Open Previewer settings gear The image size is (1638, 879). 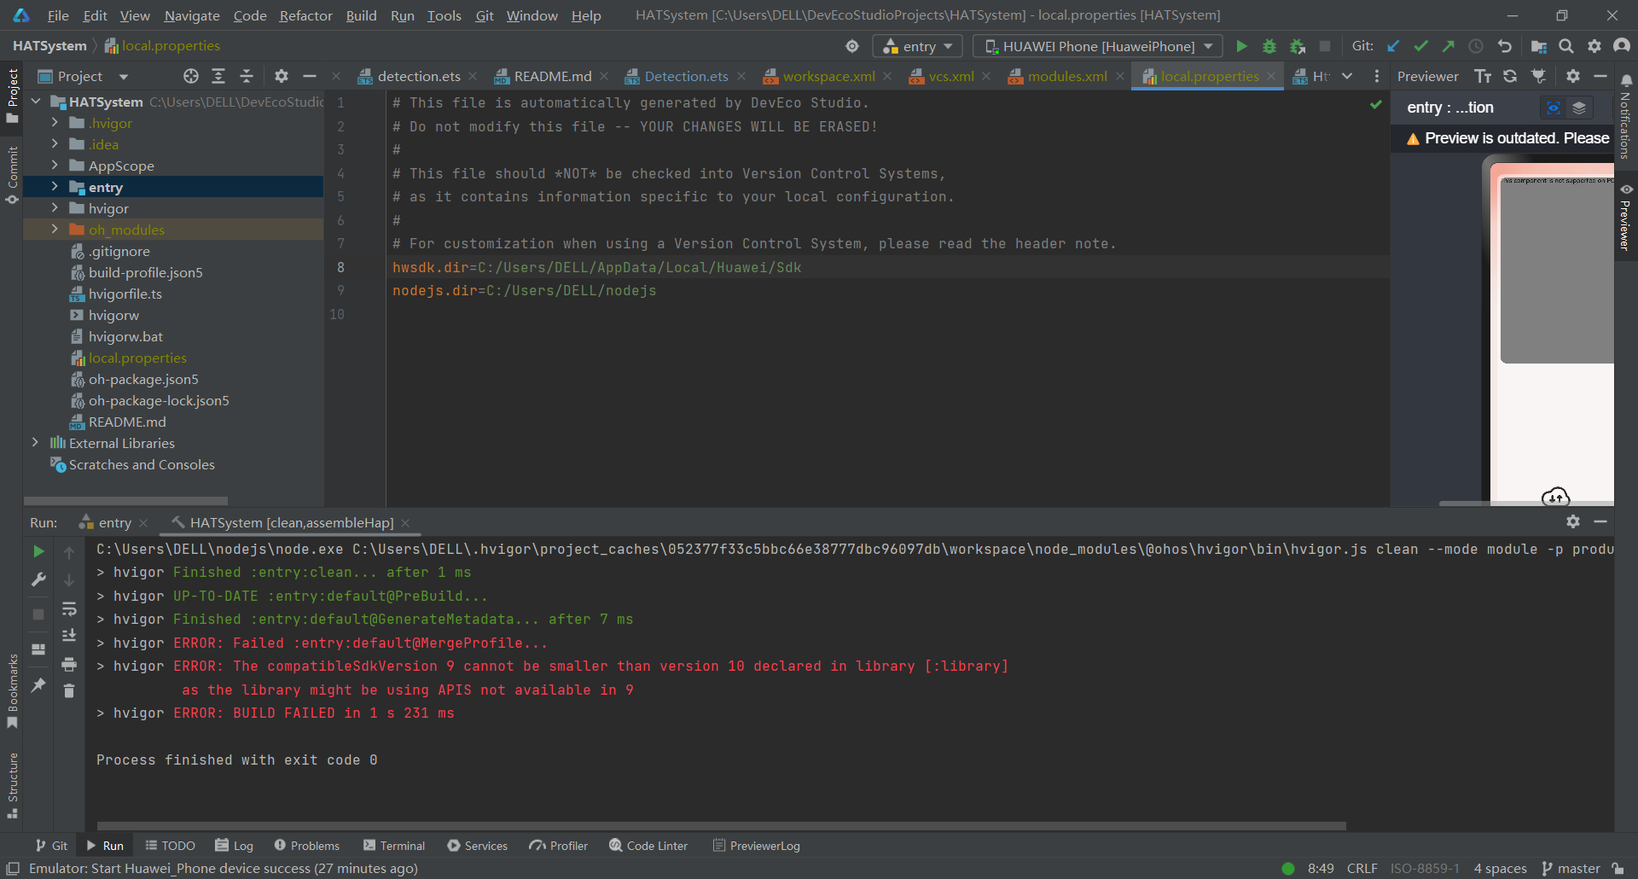click(1573, 76)
